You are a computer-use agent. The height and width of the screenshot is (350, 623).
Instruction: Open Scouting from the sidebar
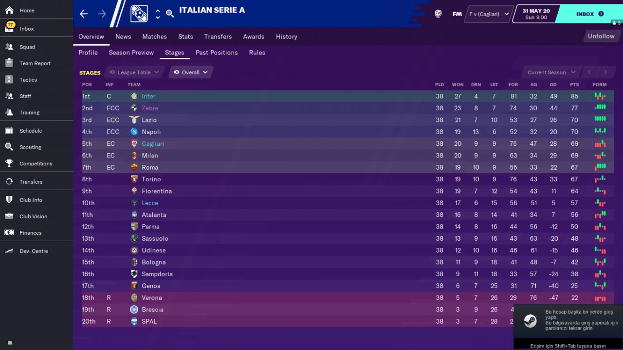click(x=30, y=147)
